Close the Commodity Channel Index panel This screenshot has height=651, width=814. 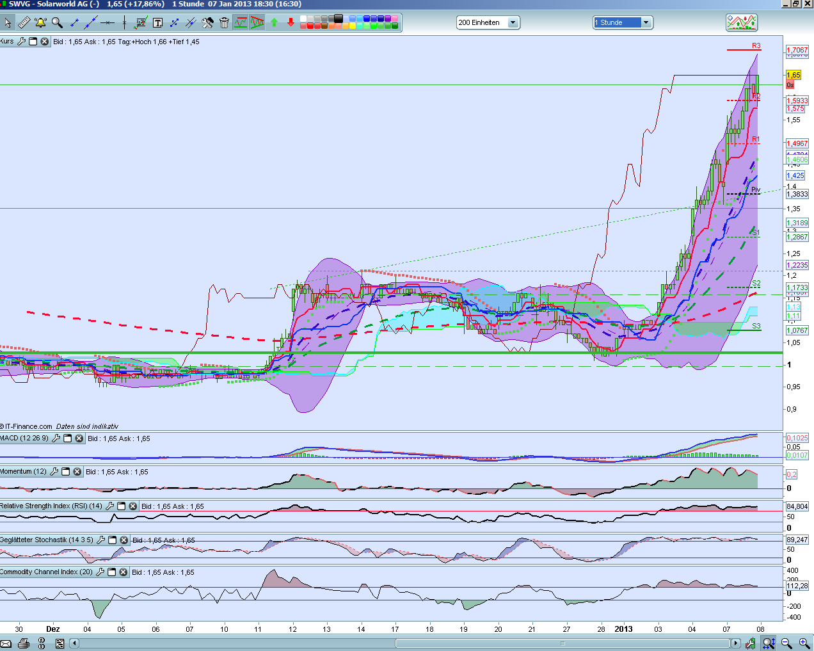[123, 572]
